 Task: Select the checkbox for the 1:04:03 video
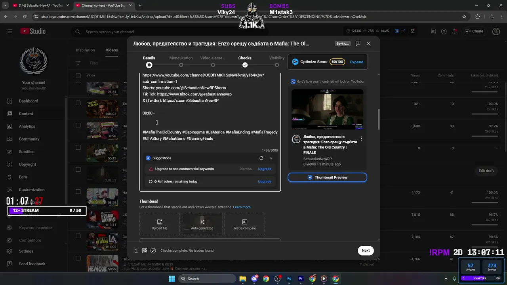[78, 103]
